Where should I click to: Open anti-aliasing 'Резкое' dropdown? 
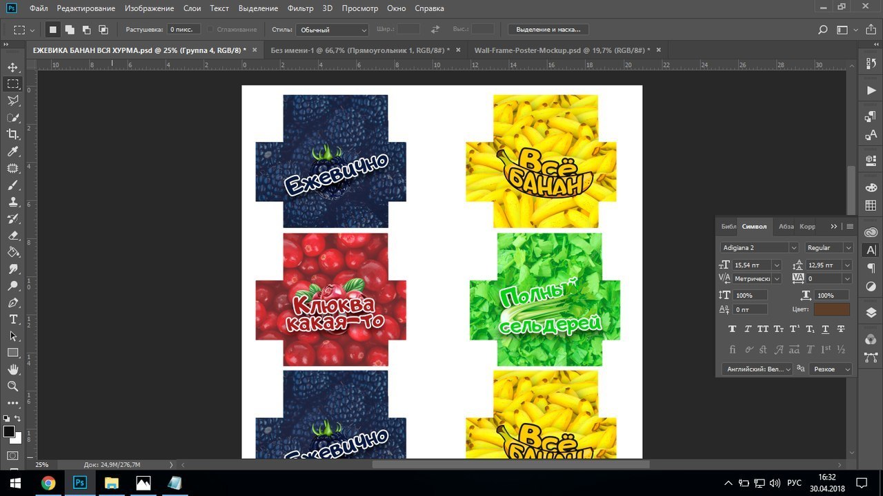(831, 369)
